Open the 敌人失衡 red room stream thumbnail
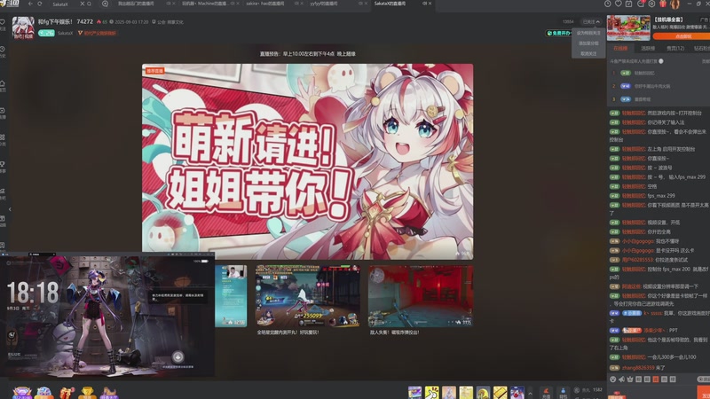 421,296
